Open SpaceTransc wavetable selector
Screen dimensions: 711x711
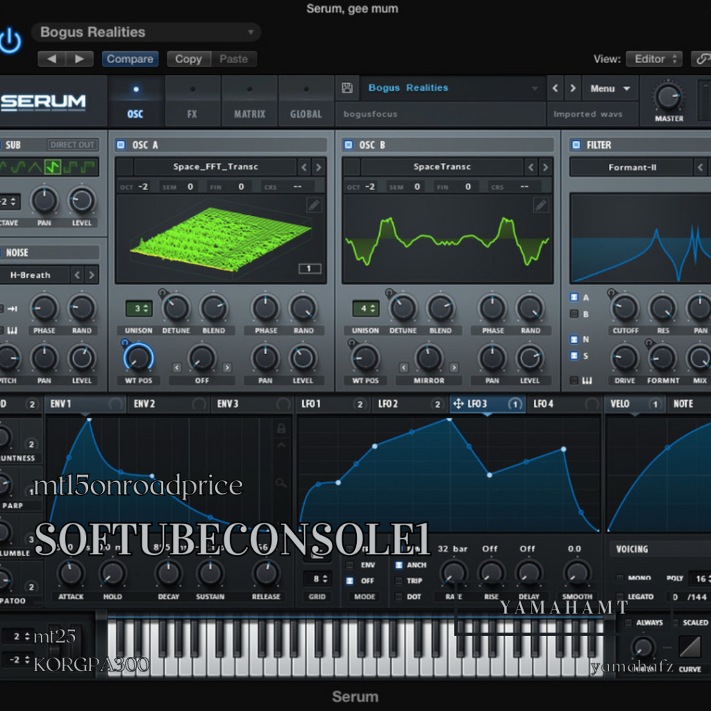(x=442, y=167)
